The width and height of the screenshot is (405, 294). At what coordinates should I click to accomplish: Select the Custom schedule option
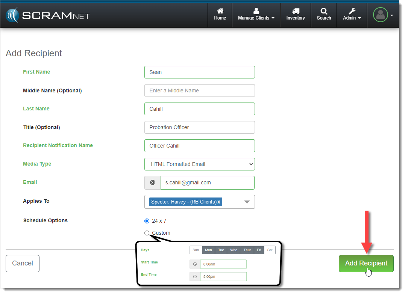147,233
